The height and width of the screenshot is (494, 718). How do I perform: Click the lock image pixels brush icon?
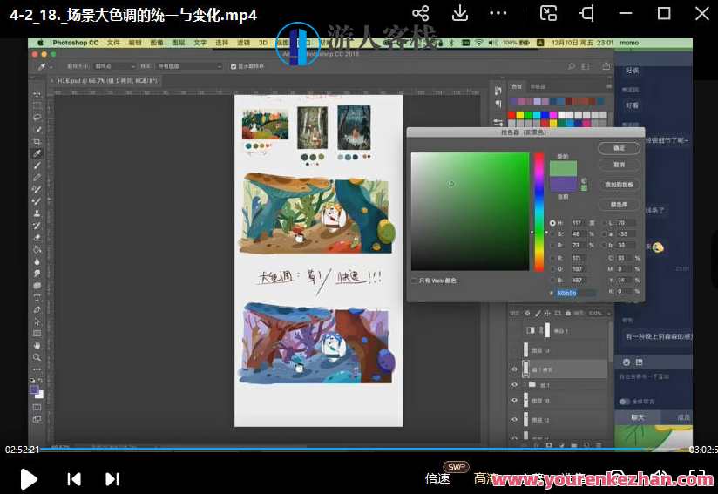coord(538,313)
